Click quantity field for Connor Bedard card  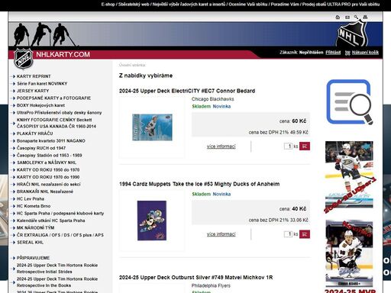tap(288, 146)
